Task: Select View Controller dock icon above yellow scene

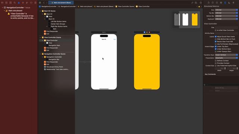Action: (145, 32)
